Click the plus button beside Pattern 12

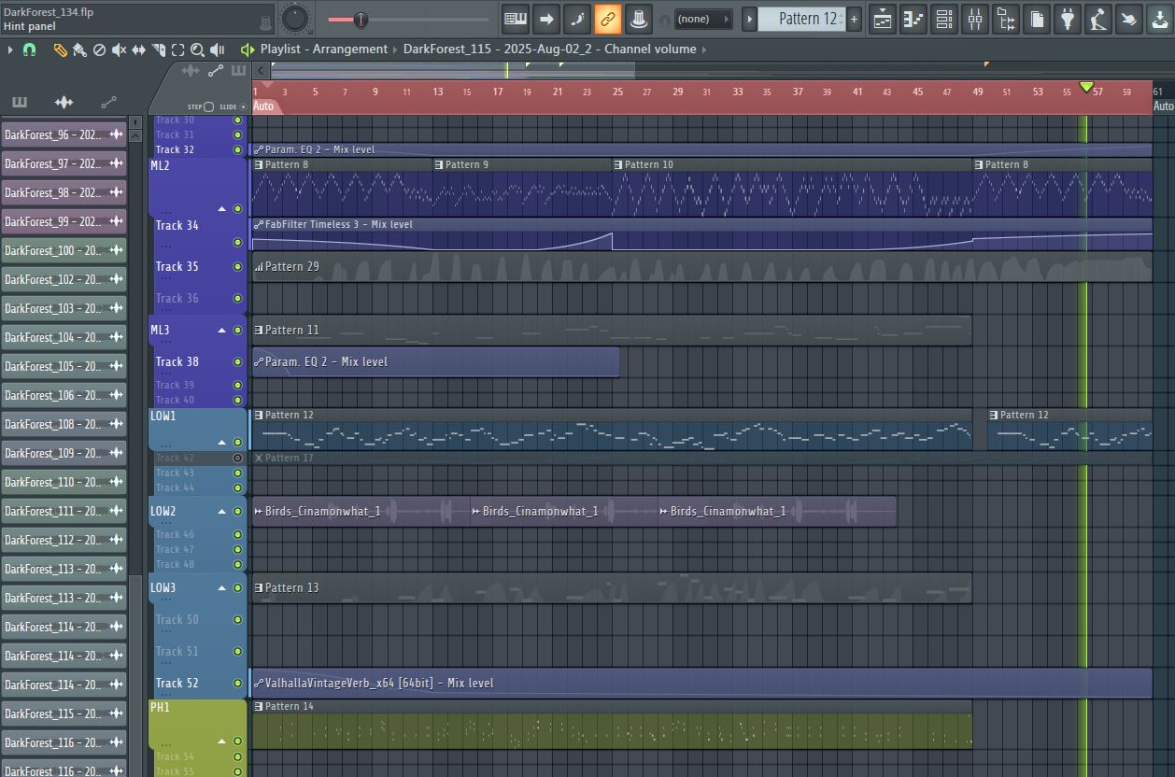[x=854, y=19]
